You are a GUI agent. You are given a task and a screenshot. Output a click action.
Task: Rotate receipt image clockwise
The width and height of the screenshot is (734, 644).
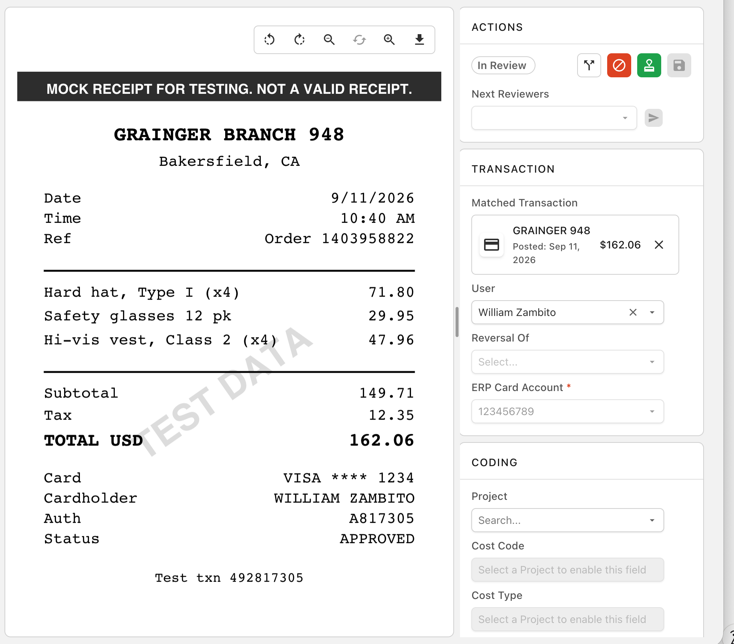click(x=299, y=39)
